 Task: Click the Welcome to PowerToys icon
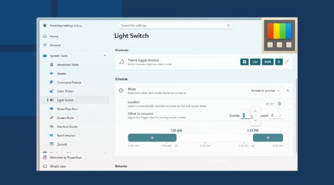click(x=45, y=158)
